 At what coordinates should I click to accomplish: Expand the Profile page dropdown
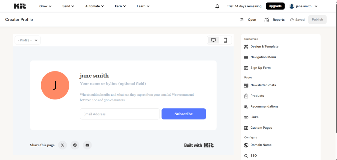point(28,40)
